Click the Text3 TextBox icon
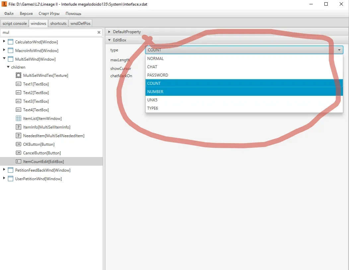This screenshot has width=349, height=270. tap(19, 101)
